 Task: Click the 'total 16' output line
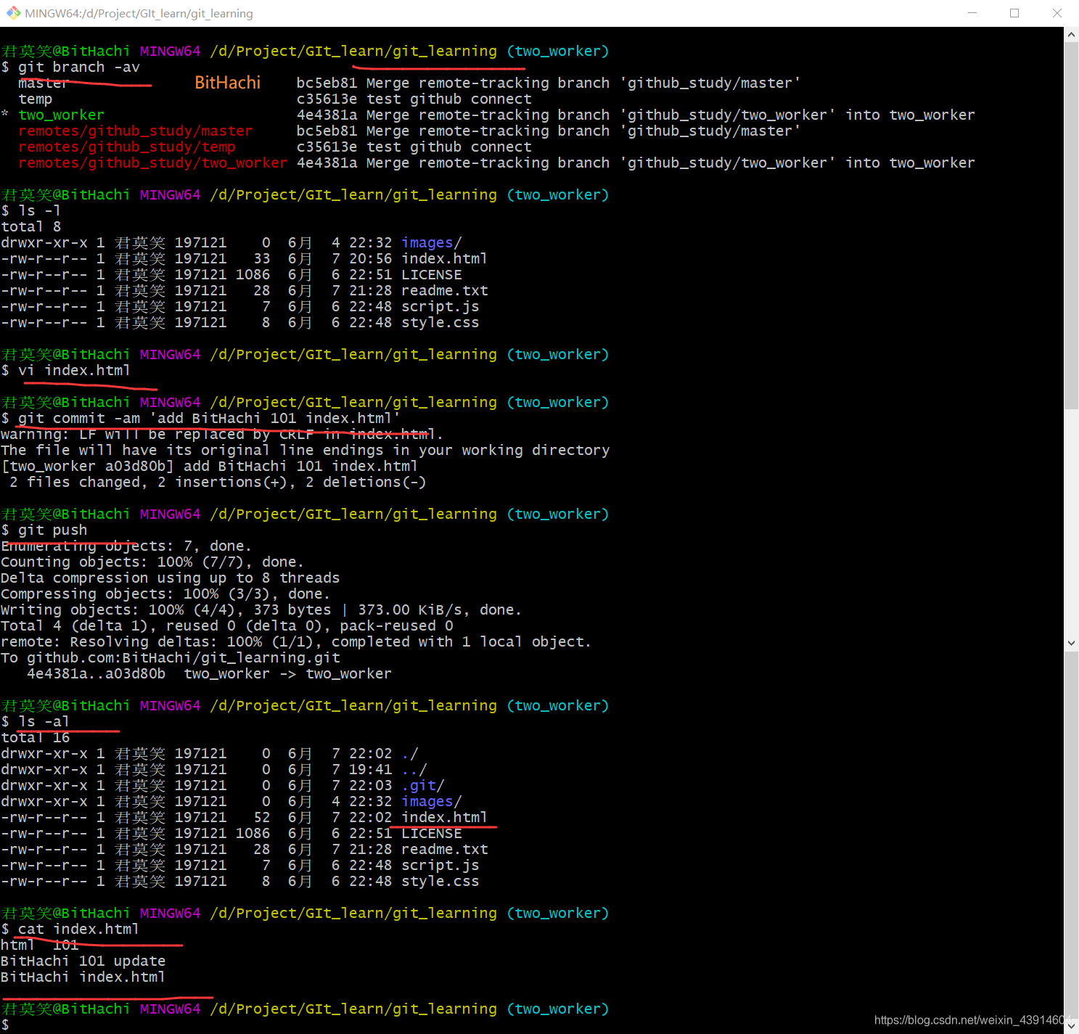tap(36, 738)
